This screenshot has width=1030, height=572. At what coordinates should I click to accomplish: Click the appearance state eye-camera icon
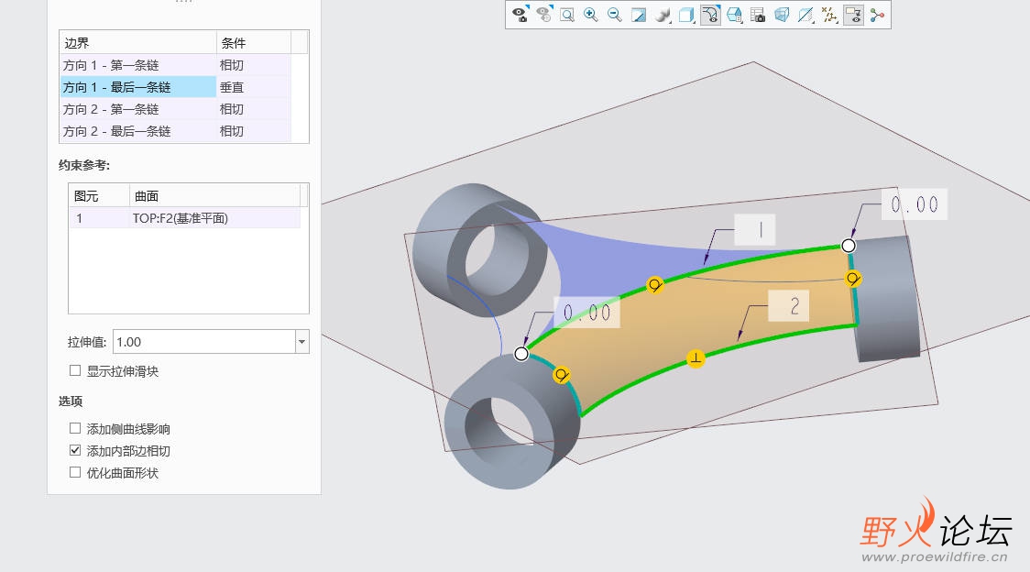520,15
